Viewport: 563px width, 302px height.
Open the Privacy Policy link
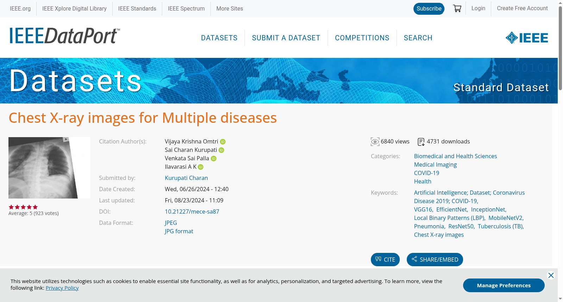pyautogui.click(x=62, y=288)
